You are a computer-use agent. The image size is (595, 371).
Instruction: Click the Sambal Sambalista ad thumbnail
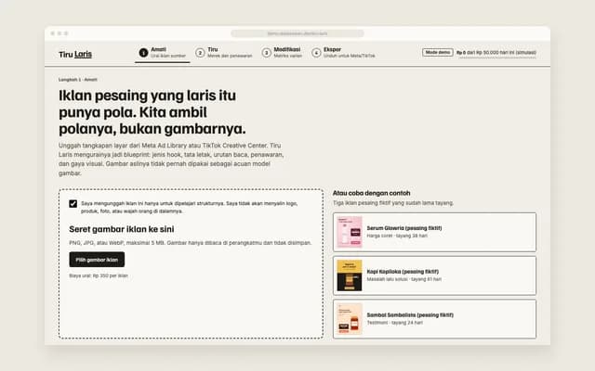[350, 319]
